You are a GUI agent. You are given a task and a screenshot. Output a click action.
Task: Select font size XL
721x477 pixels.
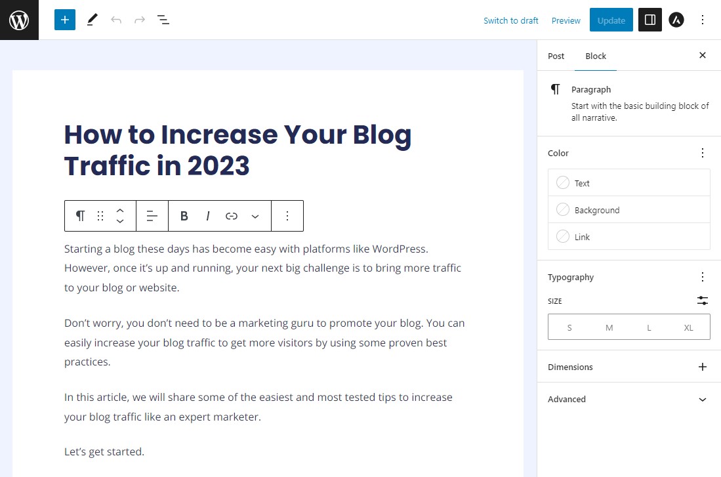tap(688, 327)
